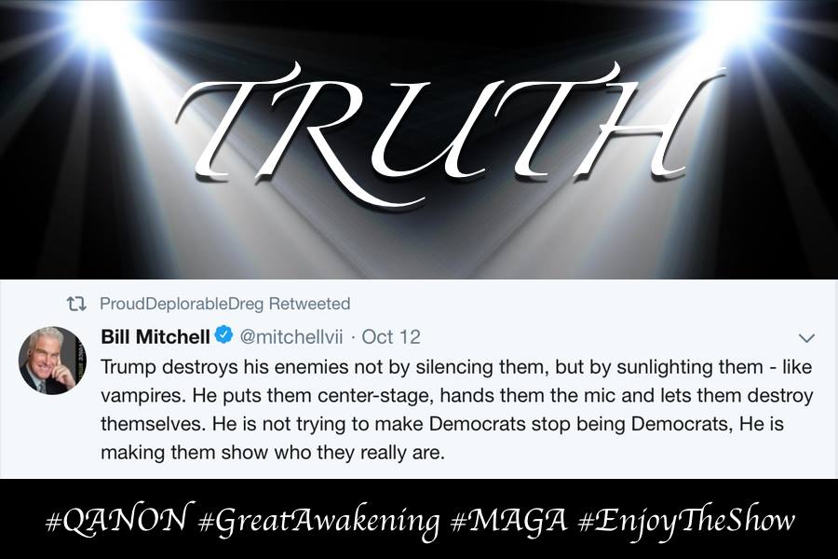Image resolution: width=838 pixels, height=559 pixels.
Task: Click the @mitchellvii handle
Action: tap(291, 336)
